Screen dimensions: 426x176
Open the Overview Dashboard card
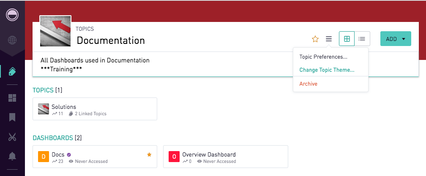coord(226,157)
